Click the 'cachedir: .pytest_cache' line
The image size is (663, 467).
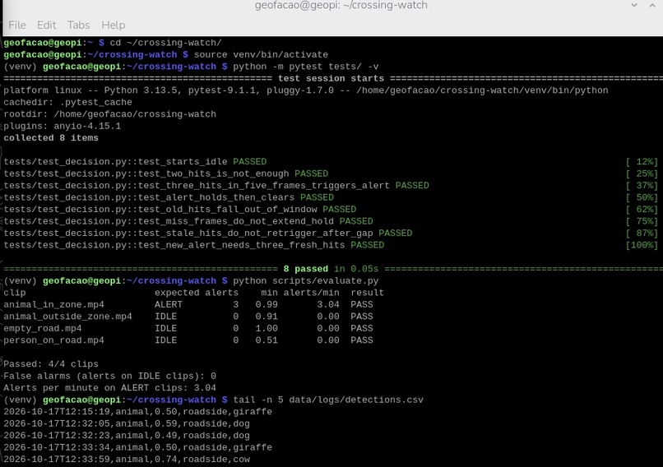[x=67, y=102]
